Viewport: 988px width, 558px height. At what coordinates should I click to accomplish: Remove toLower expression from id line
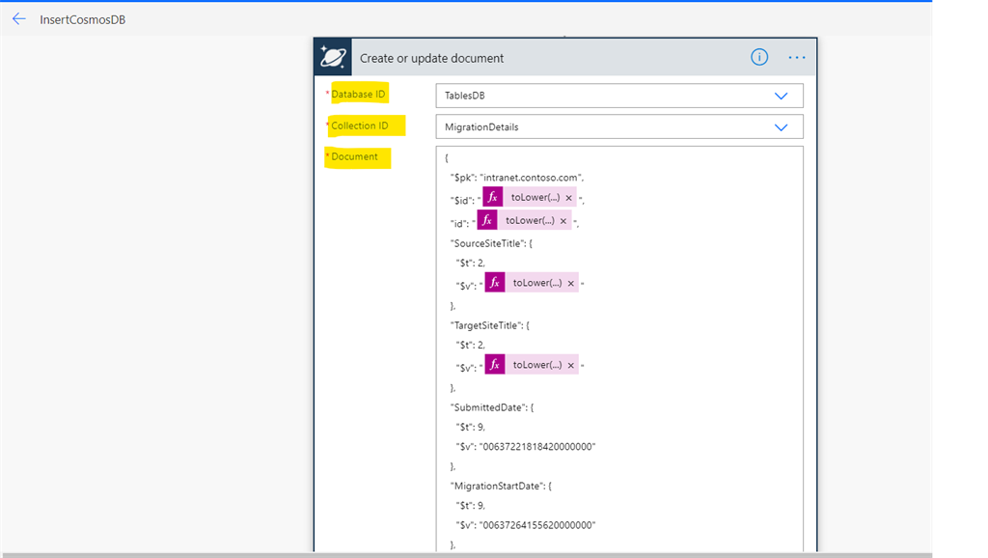pos(563,221)
